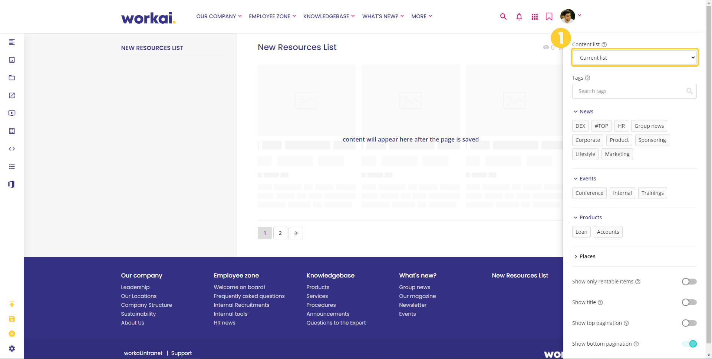Screen dimensions: 712x359
Task: Select pagination page 1
Action: (265, 233)
